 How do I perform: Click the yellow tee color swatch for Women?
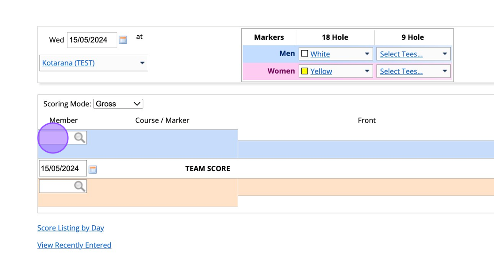coord(304,71)
